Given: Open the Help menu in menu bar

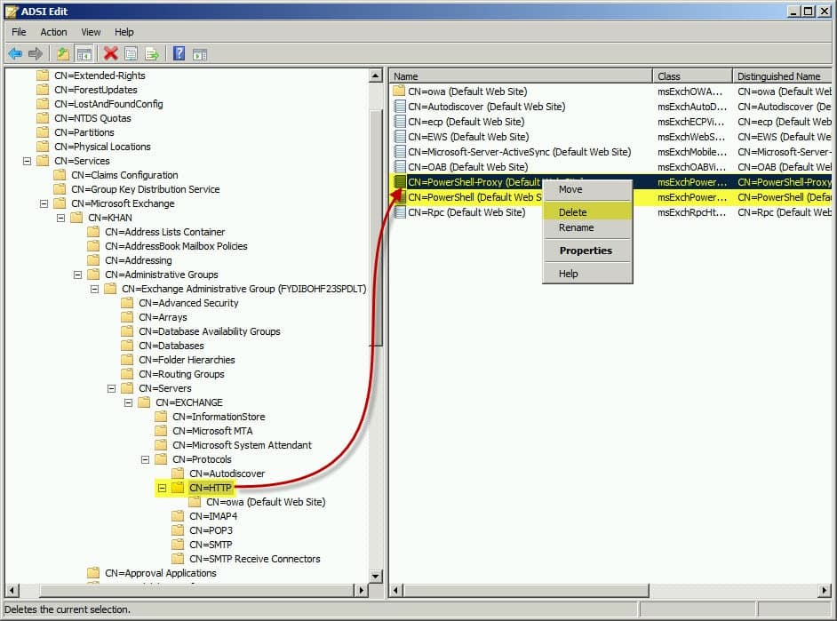Looking at the screenshot, I should tap(124, 32).
